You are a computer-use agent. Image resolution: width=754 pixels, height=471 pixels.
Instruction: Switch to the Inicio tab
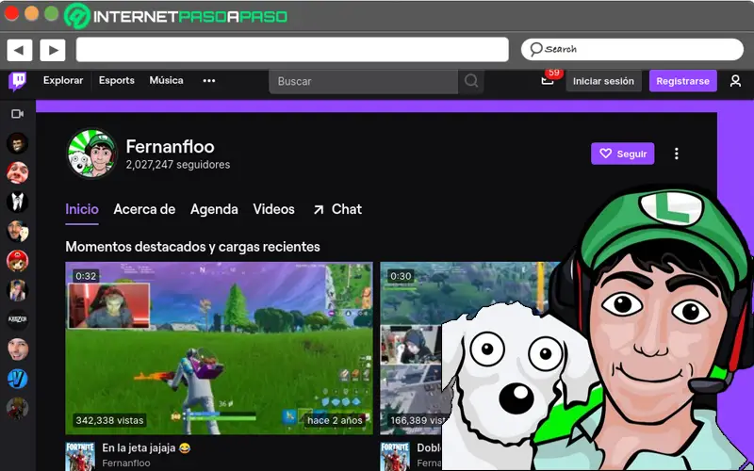coord(82,209)
